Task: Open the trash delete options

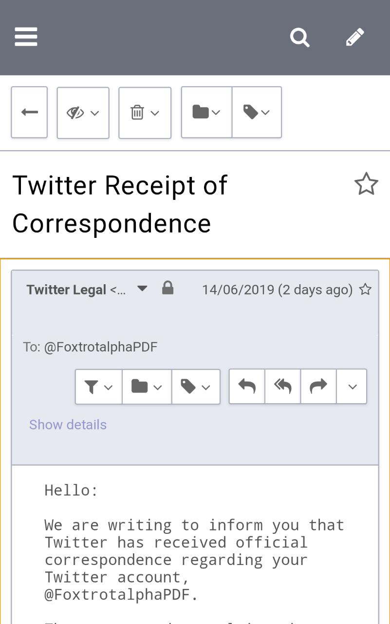Action: tap(145, 113)
